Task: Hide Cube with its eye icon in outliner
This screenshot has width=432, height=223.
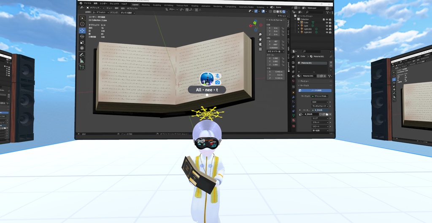Action: (x=327, y=23)
